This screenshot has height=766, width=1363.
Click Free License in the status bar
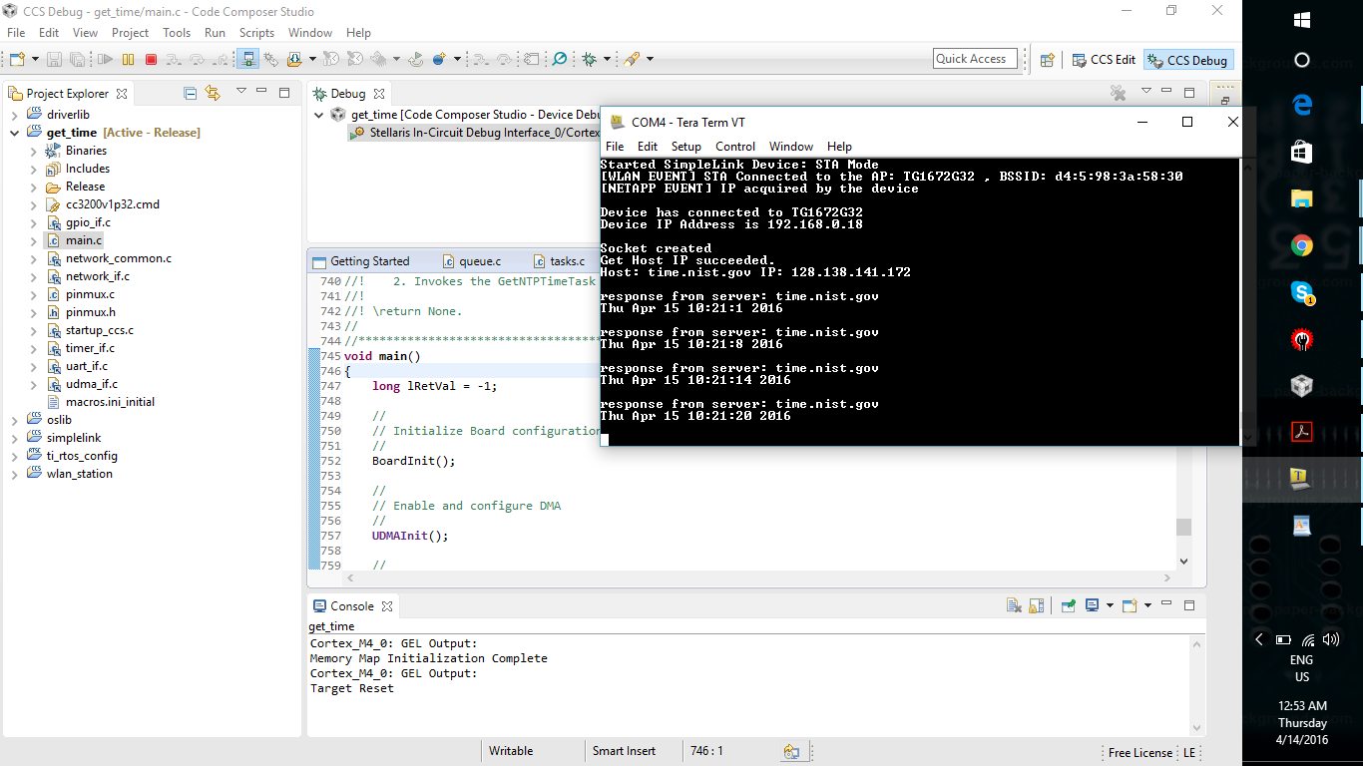(x=1139, y=752)
